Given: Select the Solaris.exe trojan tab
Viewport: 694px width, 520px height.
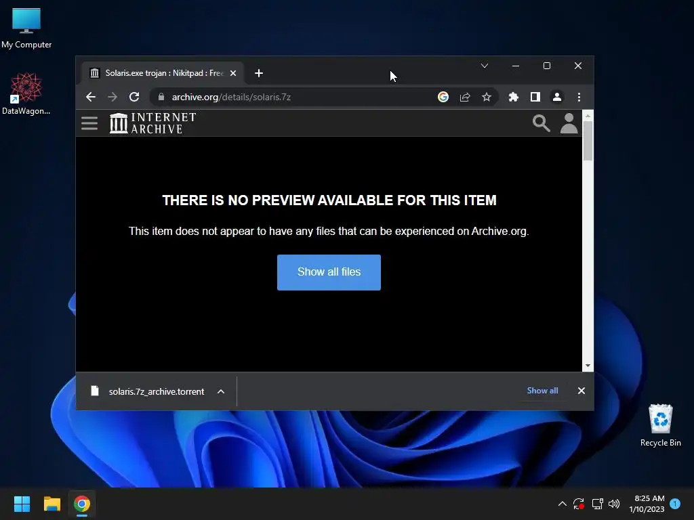Looking at the screenshot, I should [x=161, y=73].
